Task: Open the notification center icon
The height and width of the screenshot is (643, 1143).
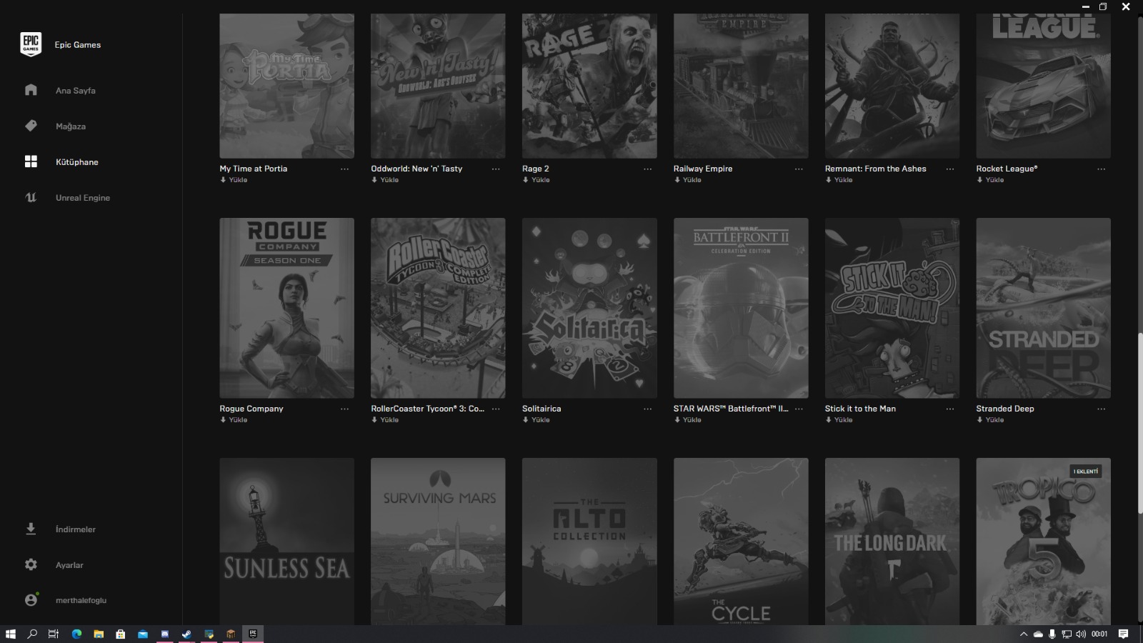Action: click(1123, 634)
